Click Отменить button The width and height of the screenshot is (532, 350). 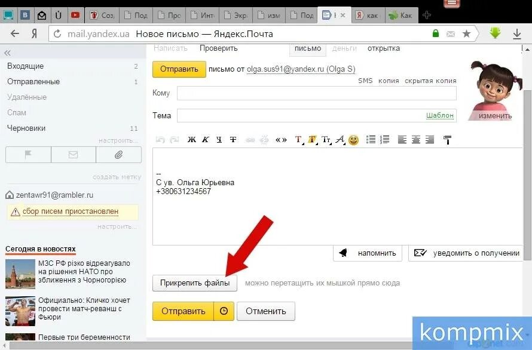click(265, 311)
